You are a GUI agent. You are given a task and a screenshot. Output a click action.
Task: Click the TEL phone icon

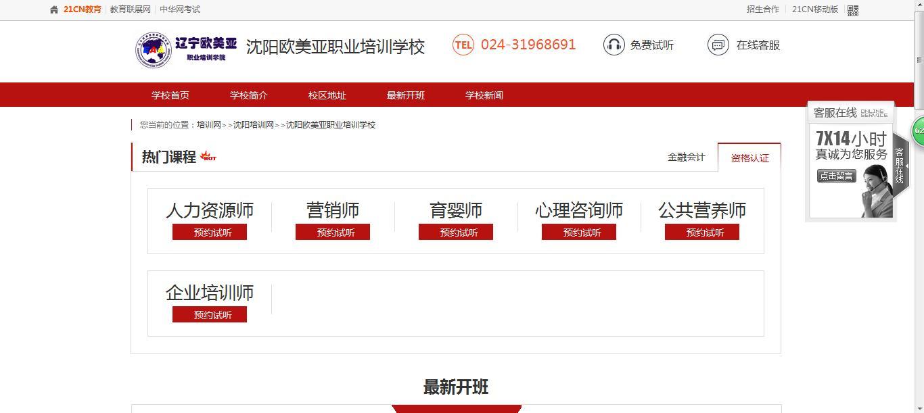tap(463, 45)
